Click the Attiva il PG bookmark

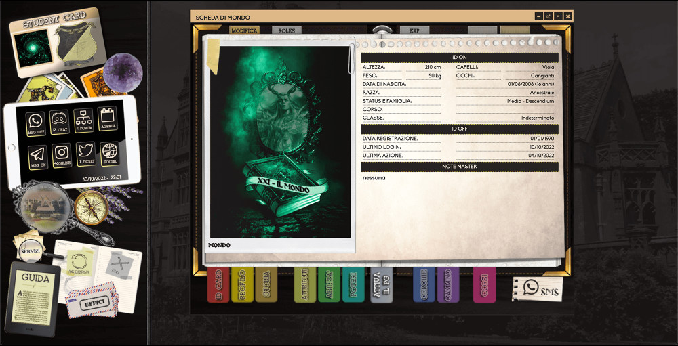pos(381,284)
